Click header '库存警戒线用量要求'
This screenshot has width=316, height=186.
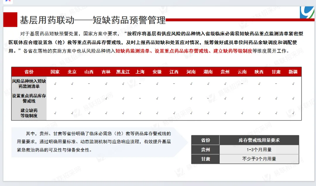[x=259, y=140]
